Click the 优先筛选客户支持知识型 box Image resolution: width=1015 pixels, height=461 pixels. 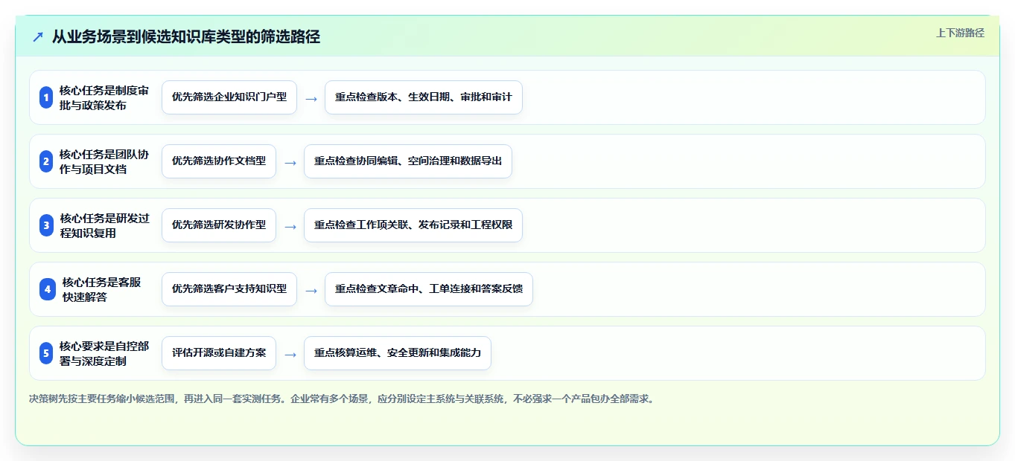tap(229, 289)
